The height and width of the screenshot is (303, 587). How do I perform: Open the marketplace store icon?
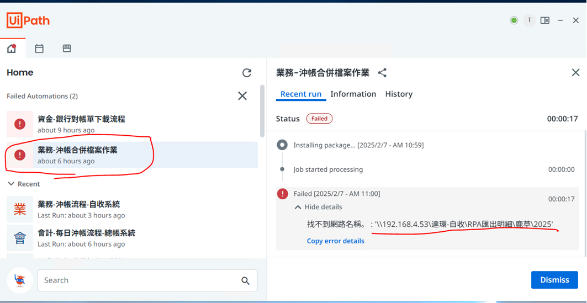67,49
